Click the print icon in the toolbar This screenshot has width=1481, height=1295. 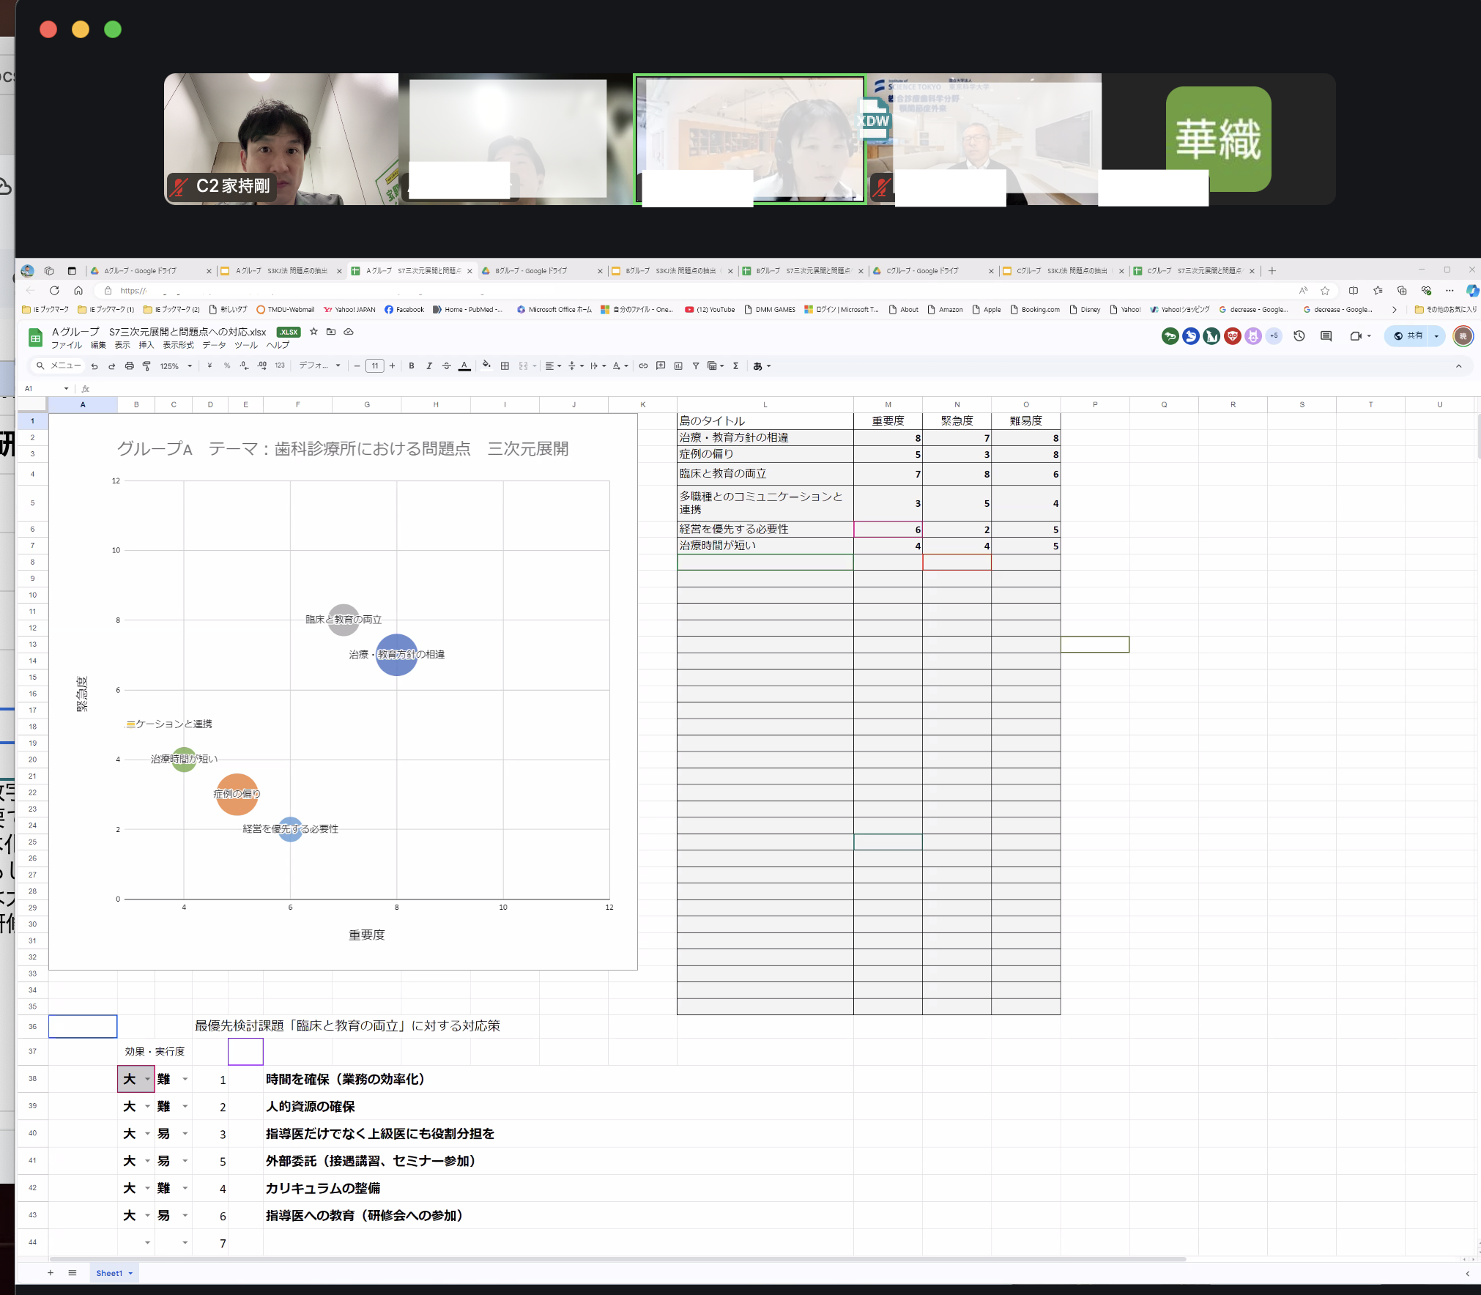pos(129,366)
